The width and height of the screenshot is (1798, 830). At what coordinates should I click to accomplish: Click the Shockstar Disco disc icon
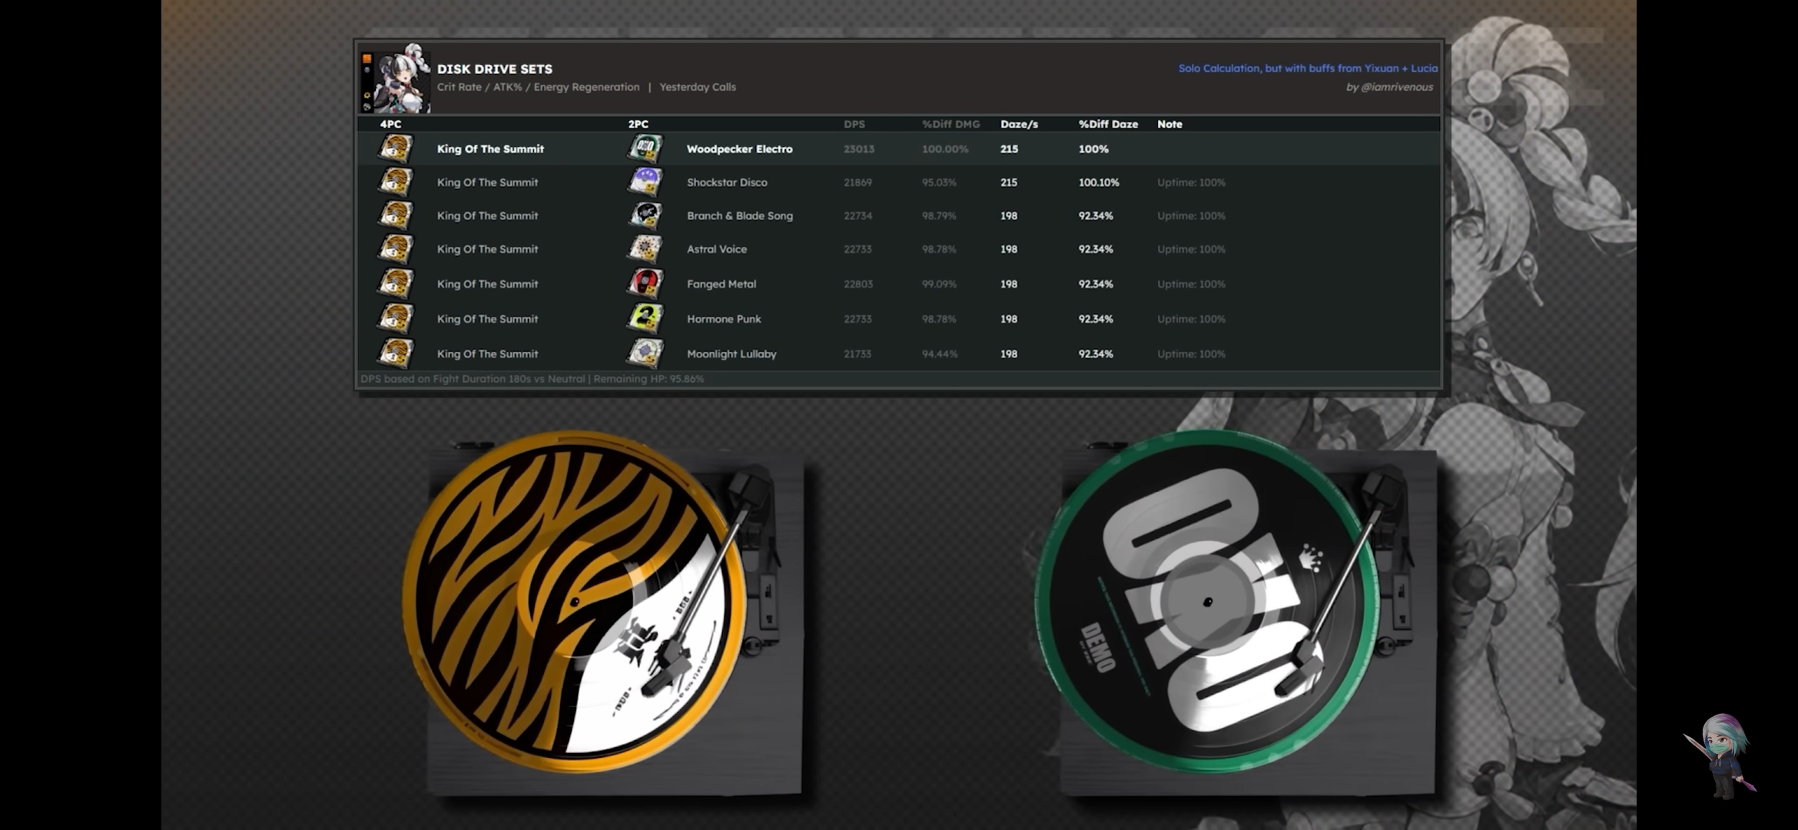coord(645,182)
